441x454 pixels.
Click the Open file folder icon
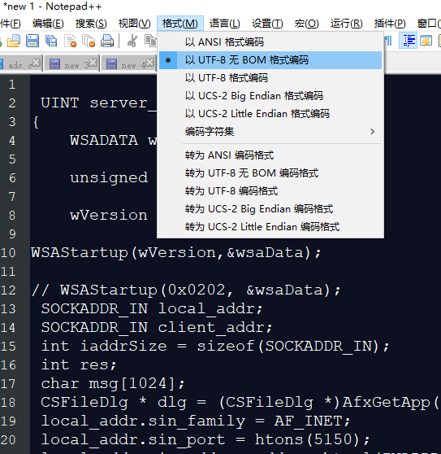point(14,41)
